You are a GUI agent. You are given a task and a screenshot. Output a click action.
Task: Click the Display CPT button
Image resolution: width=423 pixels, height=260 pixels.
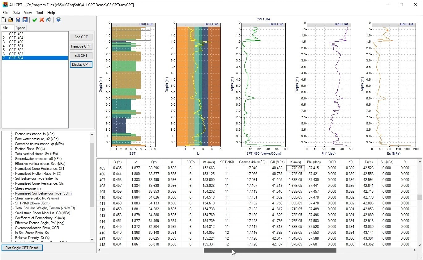point(81,65)
